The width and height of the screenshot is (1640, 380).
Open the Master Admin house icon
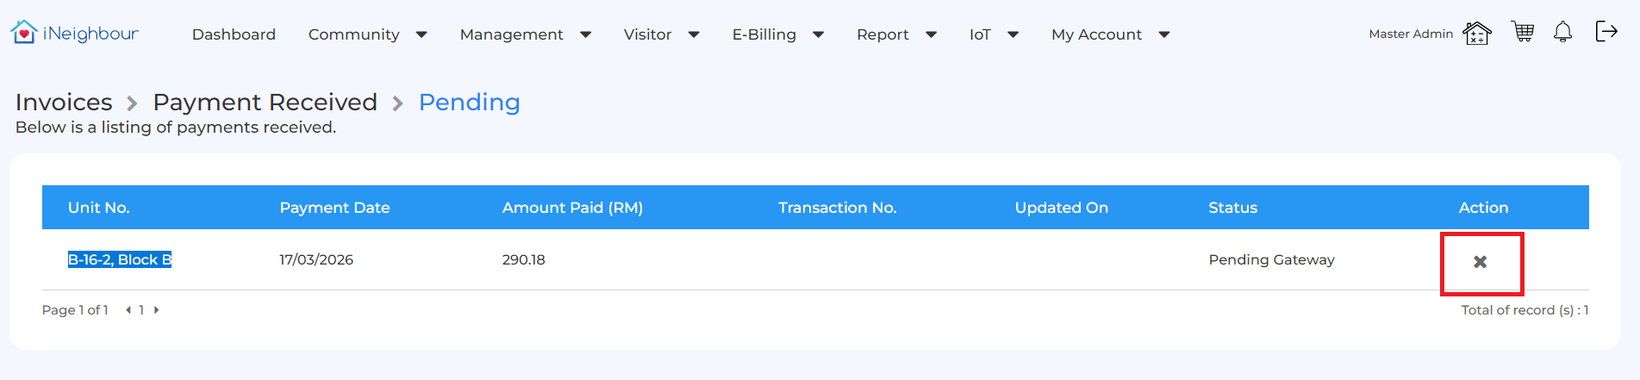(x=1476, y=34)
